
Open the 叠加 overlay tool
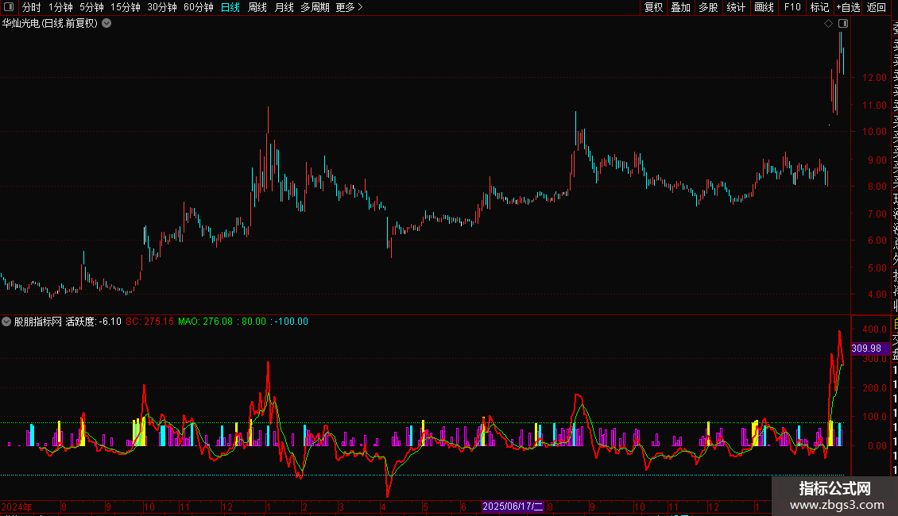681,7
